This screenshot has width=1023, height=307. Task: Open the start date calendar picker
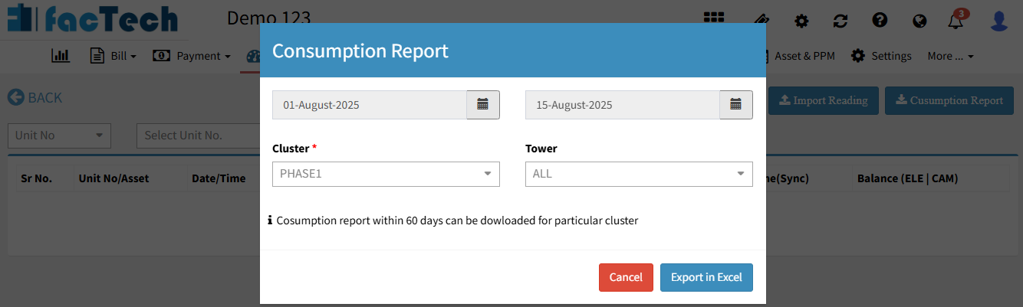(483, 105)
